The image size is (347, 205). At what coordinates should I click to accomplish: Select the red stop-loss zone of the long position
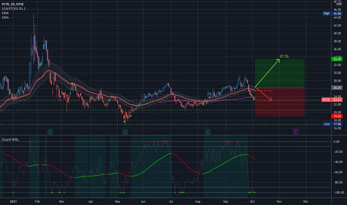pos(280,102)
